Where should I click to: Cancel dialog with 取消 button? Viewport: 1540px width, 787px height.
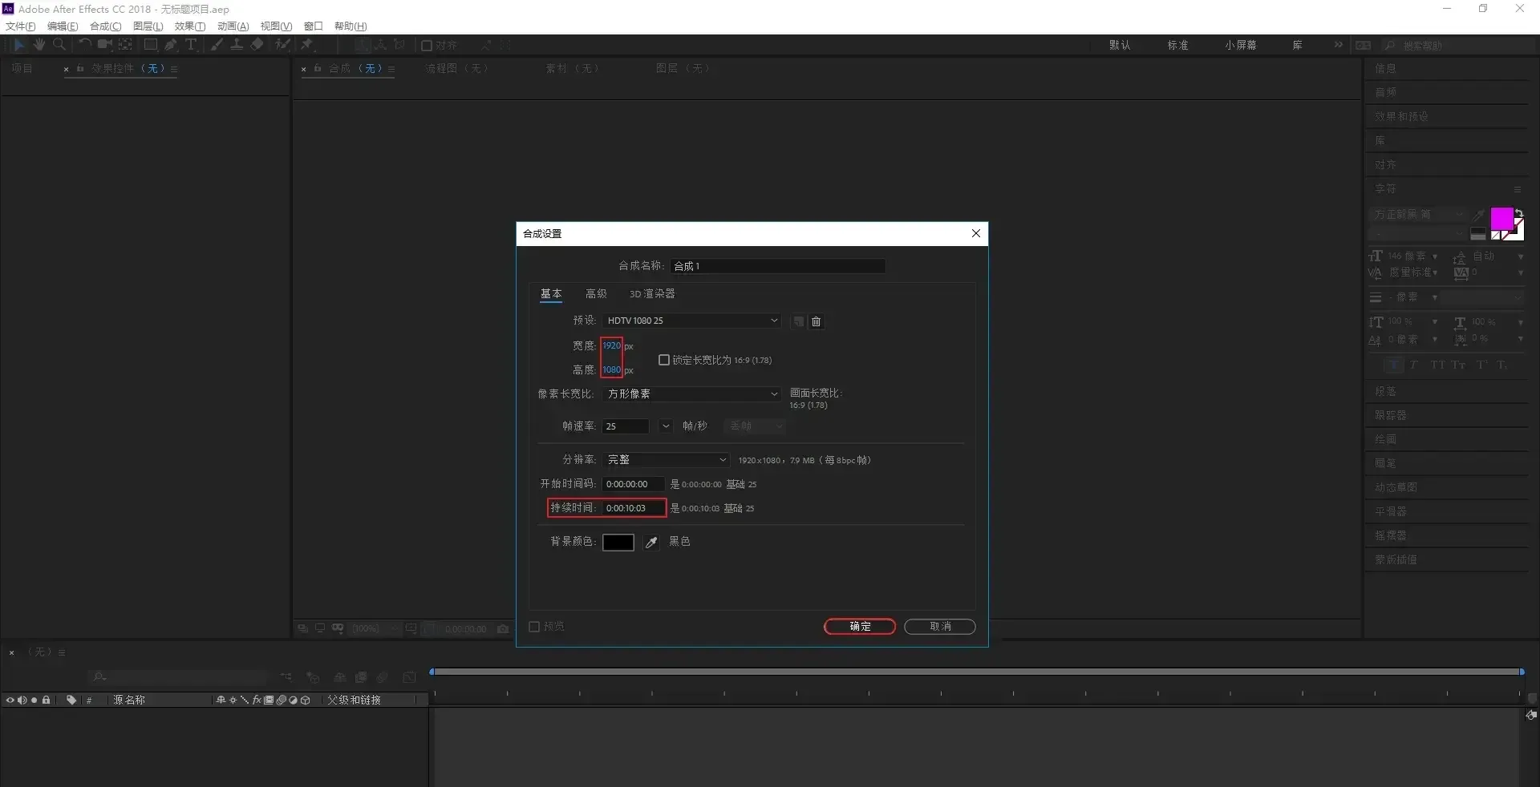pyautogui.click(x=940, y=627)
